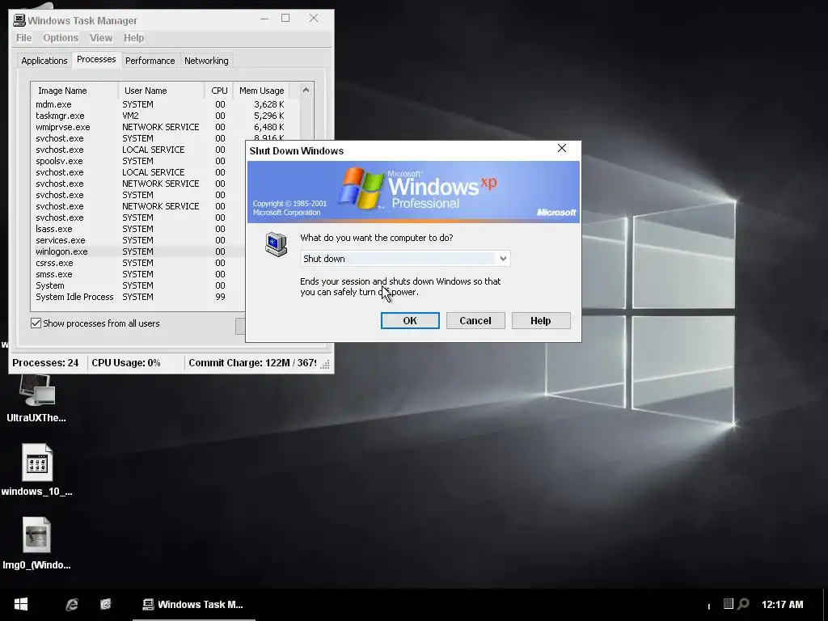Sort processes by Image Name column header
The width and height of the screenshot is (828, 621).
point(74,91)
